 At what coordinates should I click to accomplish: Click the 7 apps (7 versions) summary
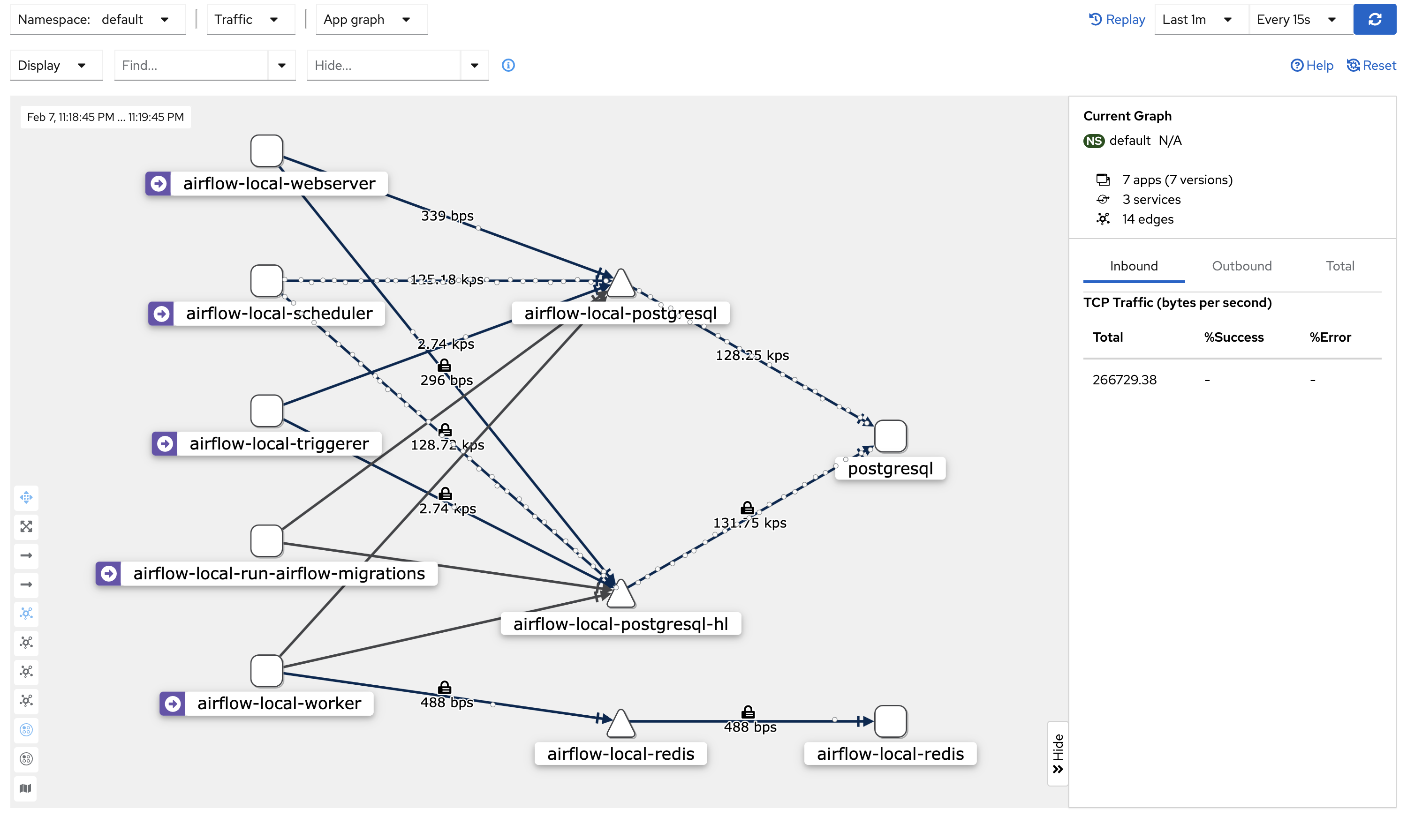(1177, 180)
